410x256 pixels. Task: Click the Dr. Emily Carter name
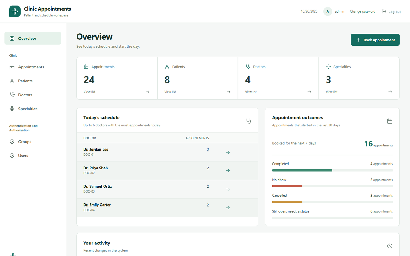(x=97, y=205)
